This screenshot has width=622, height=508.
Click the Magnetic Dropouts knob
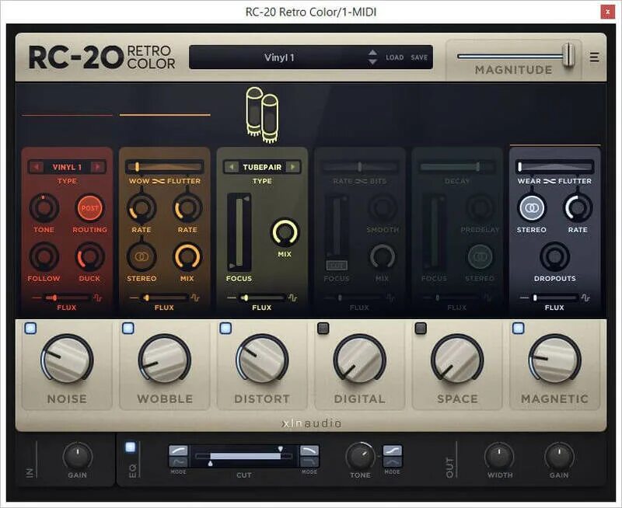click(554, 257)
